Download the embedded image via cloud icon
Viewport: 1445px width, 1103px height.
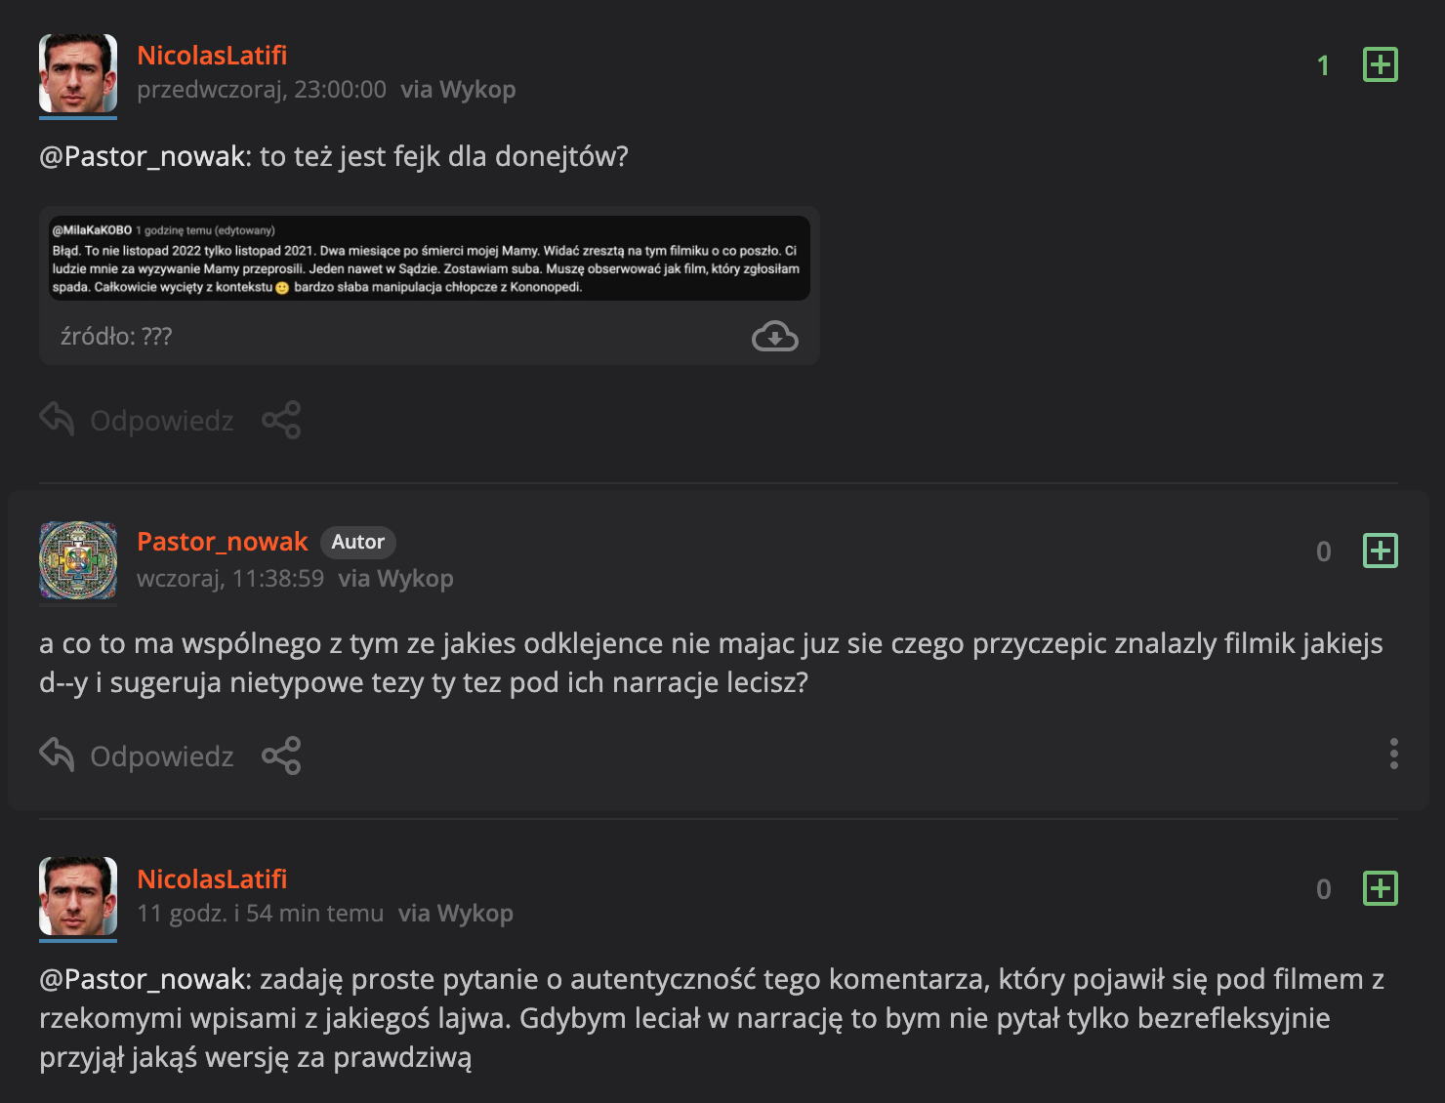click(774, 337)
